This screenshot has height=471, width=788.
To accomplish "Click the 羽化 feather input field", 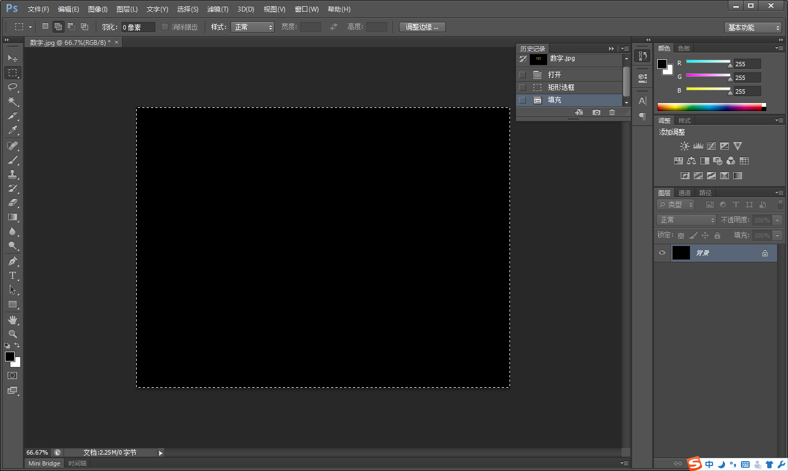I will pos(138,27).
